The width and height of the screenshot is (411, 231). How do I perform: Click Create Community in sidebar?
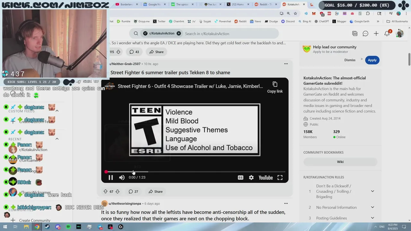34,220
